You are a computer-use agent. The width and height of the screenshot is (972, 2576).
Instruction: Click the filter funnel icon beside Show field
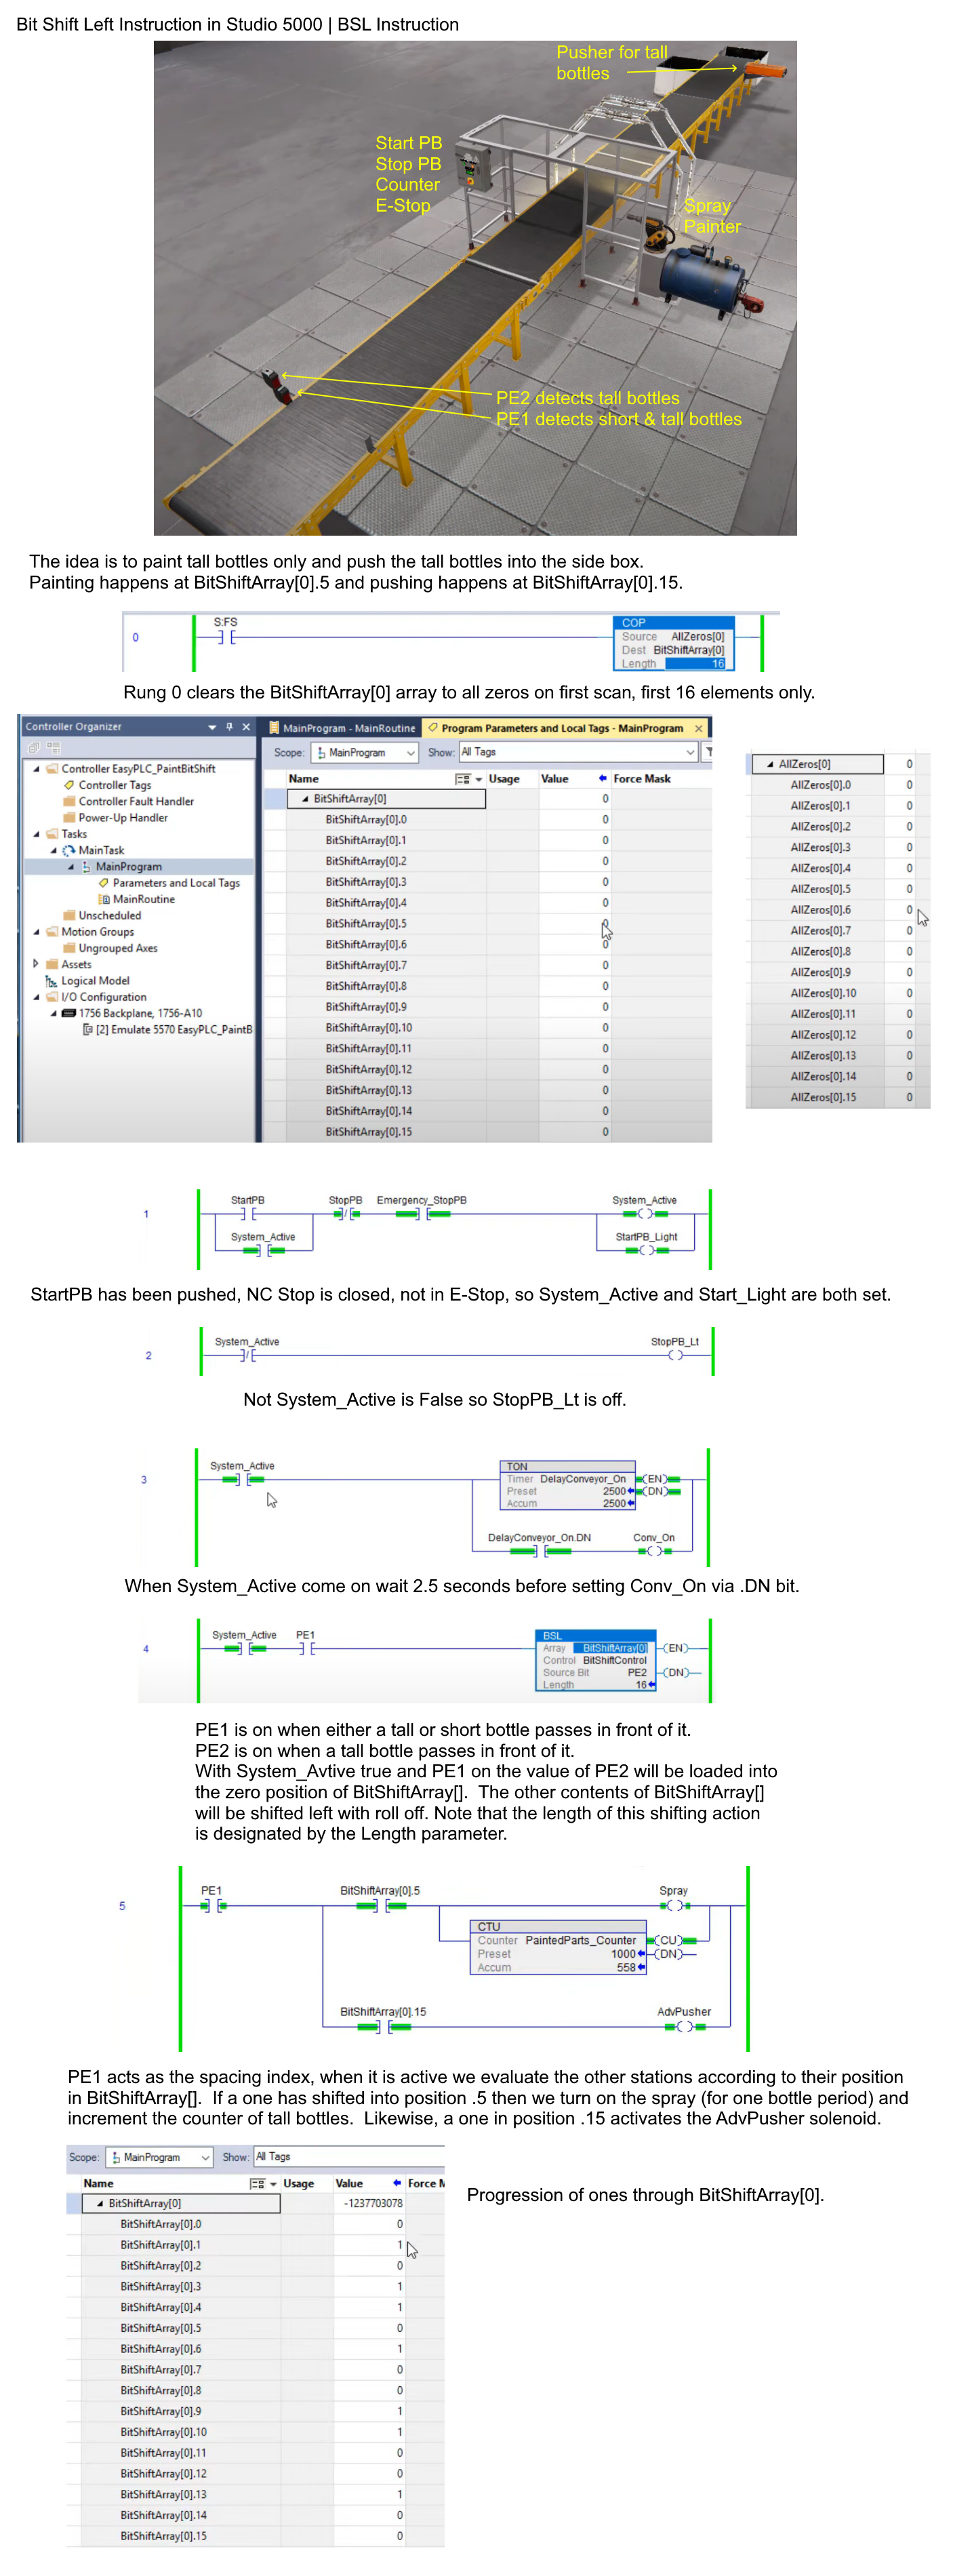point(708,752)
